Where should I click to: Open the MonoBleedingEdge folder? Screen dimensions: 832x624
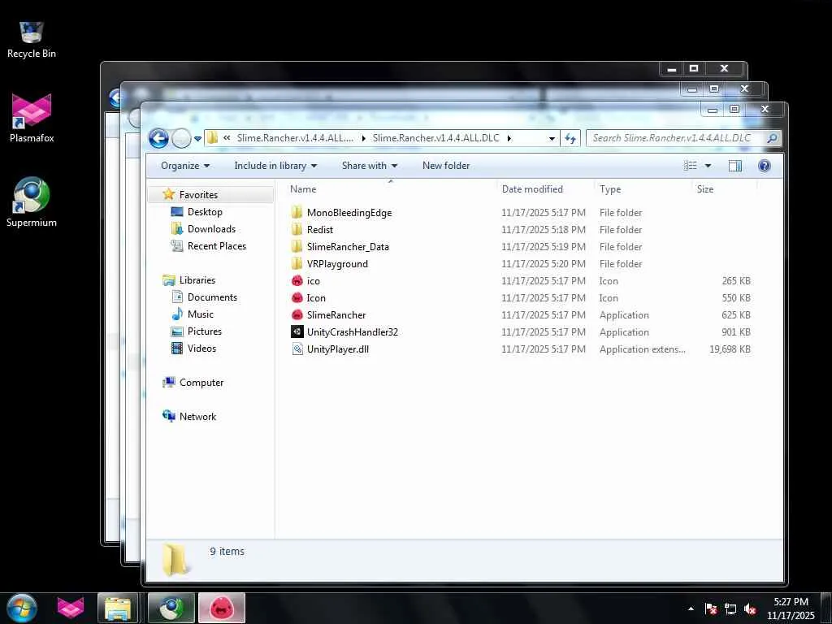coord(349,213)
